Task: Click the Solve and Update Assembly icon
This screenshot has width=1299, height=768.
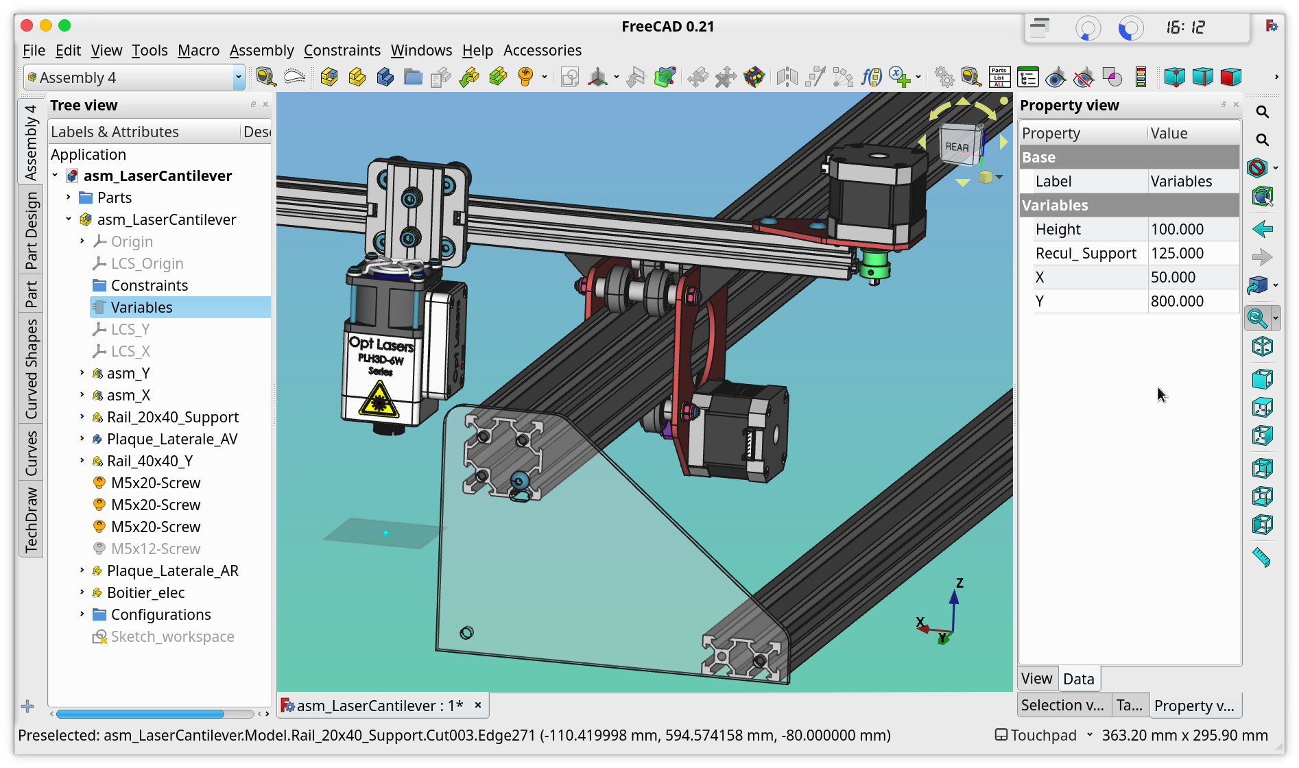Action: click(x=754, y=77)
